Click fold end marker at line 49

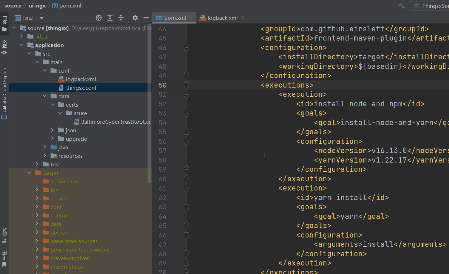[186, 76]
